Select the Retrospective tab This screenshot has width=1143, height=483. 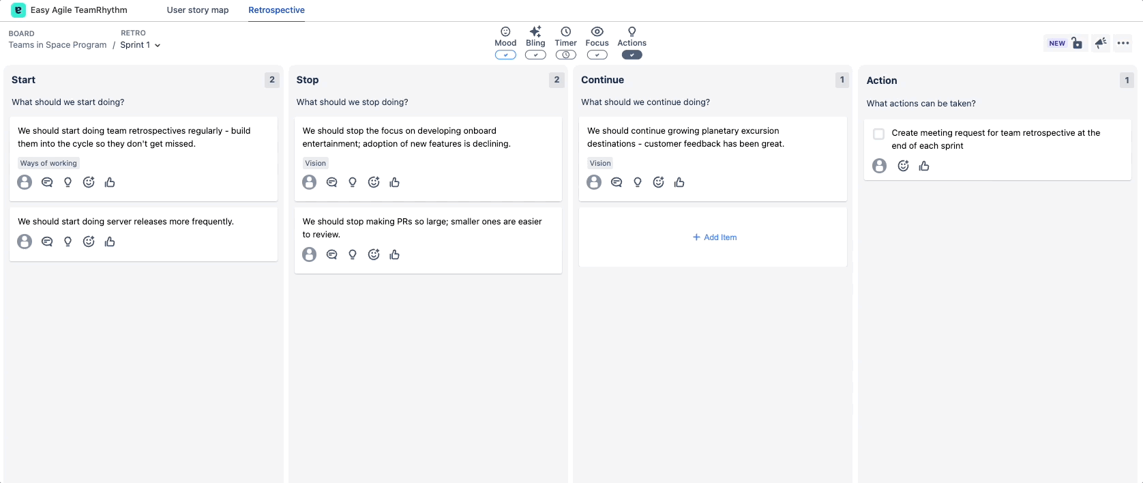(276, 10)
